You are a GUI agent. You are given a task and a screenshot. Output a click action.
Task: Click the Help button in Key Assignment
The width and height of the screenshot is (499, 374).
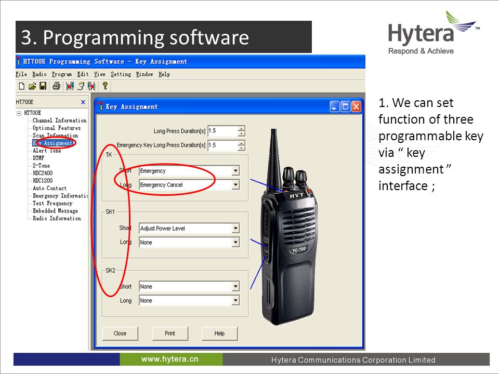point(219,333)
